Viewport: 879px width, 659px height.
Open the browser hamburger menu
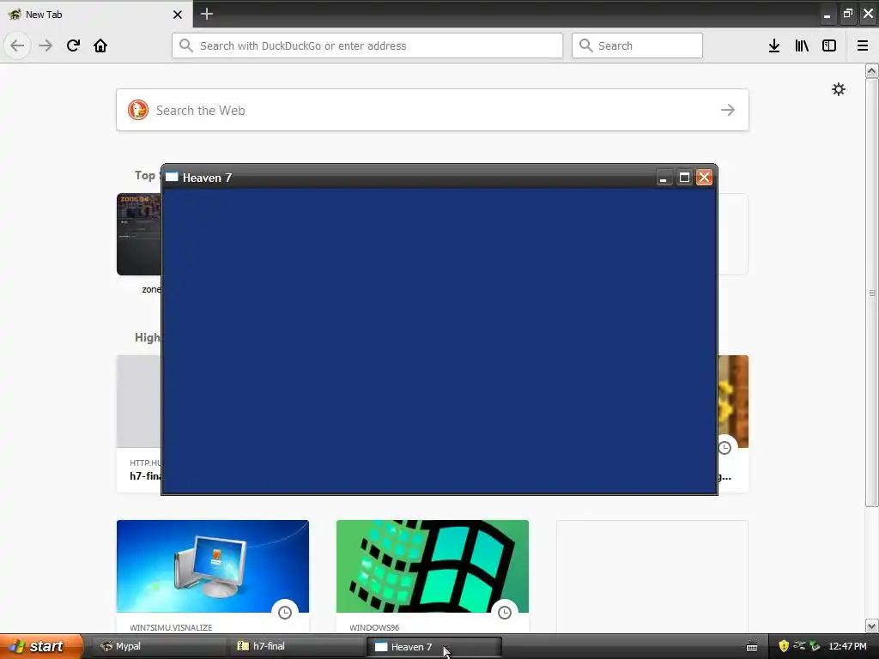click(x=863, y=45)
